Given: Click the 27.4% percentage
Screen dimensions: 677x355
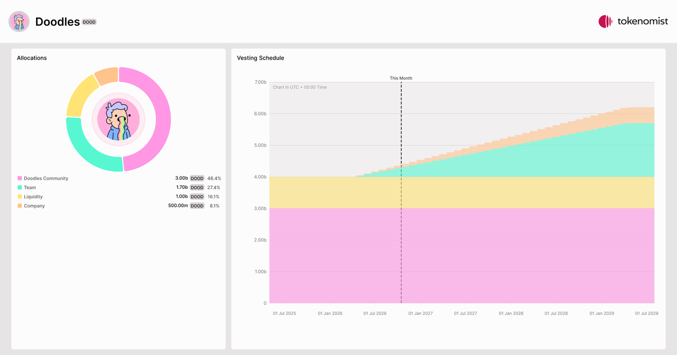Looking at the screenshot, I should point(214,188).
